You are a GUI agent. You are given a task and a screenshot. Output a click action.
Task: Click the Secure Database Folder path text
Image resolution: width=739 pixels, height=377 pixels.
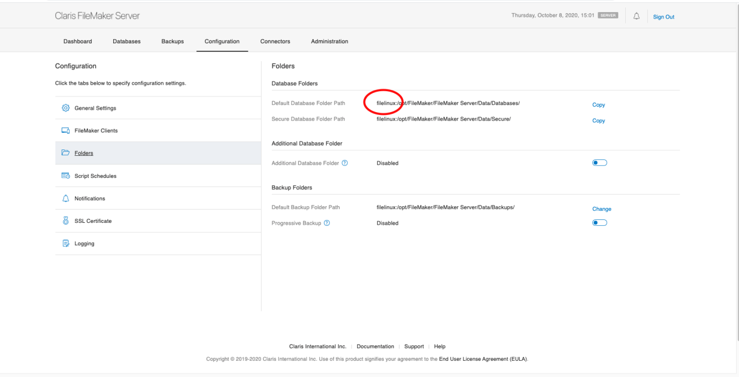tap(443, 118)
